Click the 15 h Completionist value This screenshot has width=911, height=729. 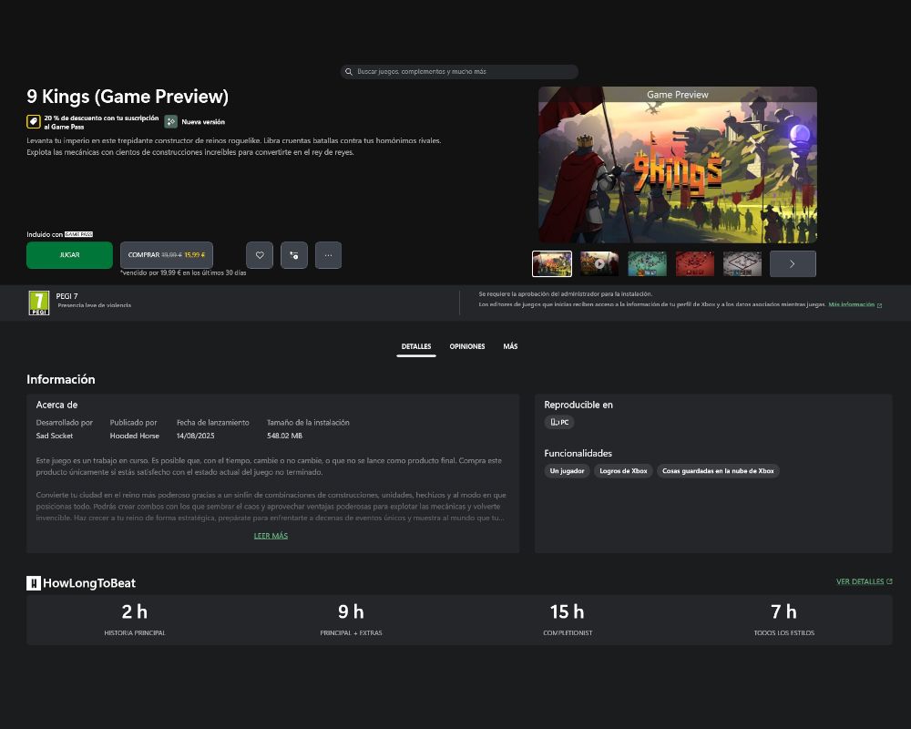coord(567,612)
